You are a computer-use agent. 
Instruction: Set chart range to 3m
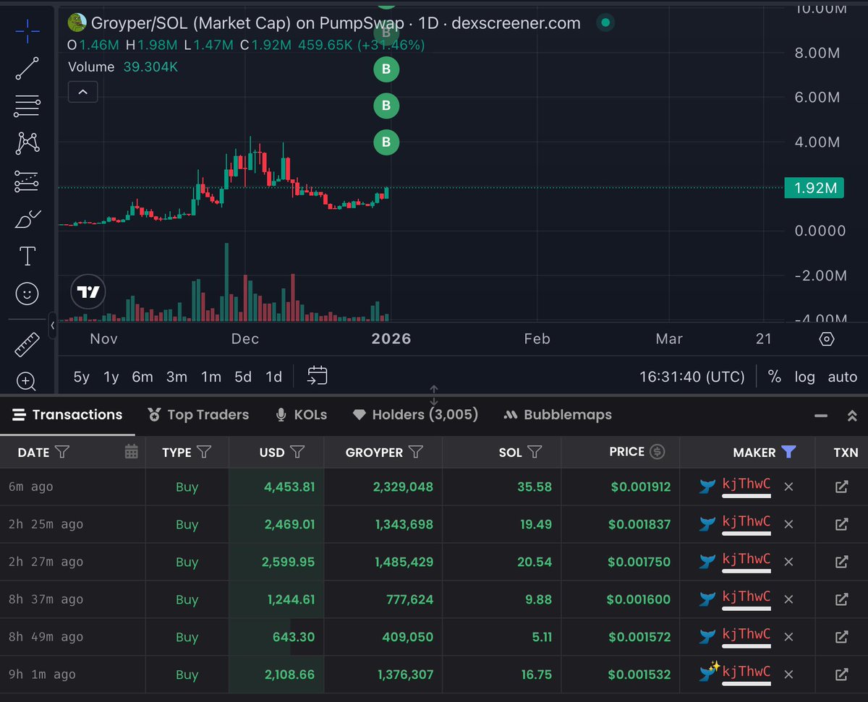point(176,377)
